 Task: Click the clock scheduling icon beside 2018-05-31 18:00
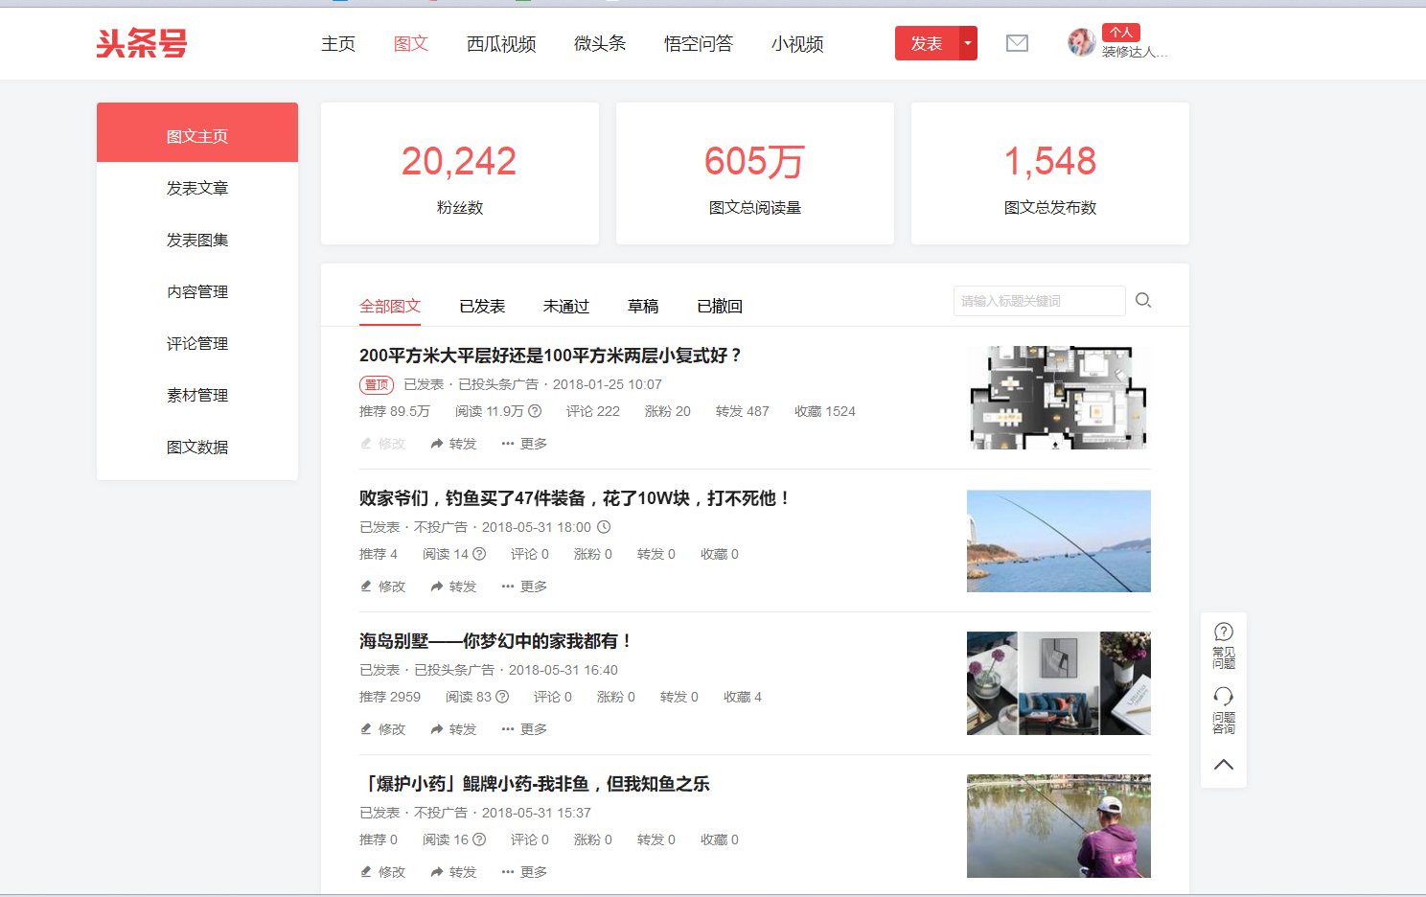pos(601,526)
